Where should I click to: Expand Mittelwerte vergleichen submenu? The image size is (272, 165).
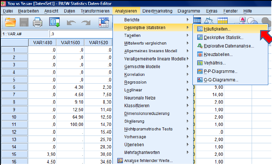click(x=153, y=43)
